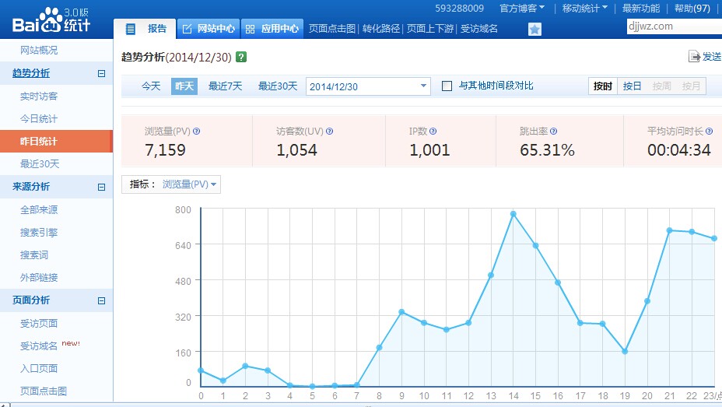
Task: Click the Baidu Tongji logo
Action: [51, 19]
